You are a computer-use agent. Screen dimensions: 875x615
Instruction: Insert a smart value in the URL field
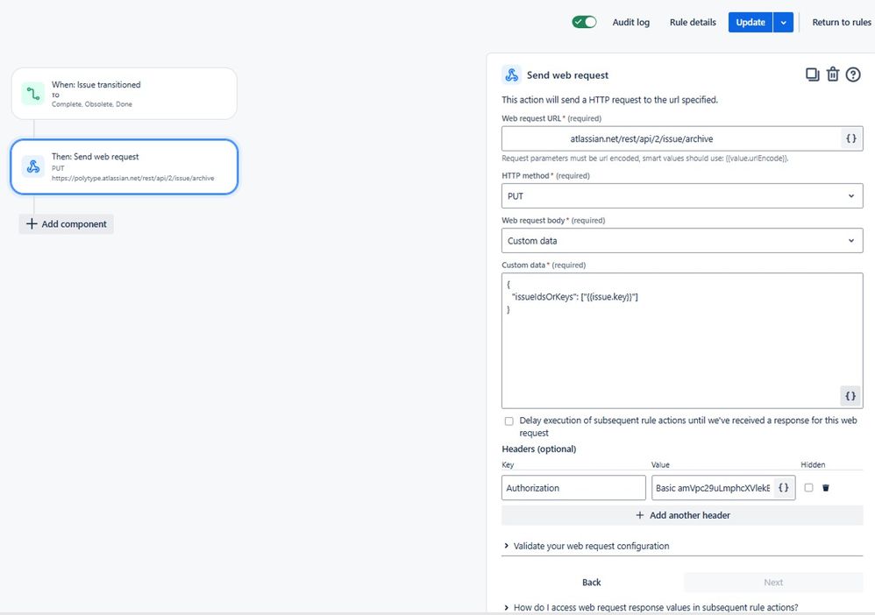click(851, 138)
